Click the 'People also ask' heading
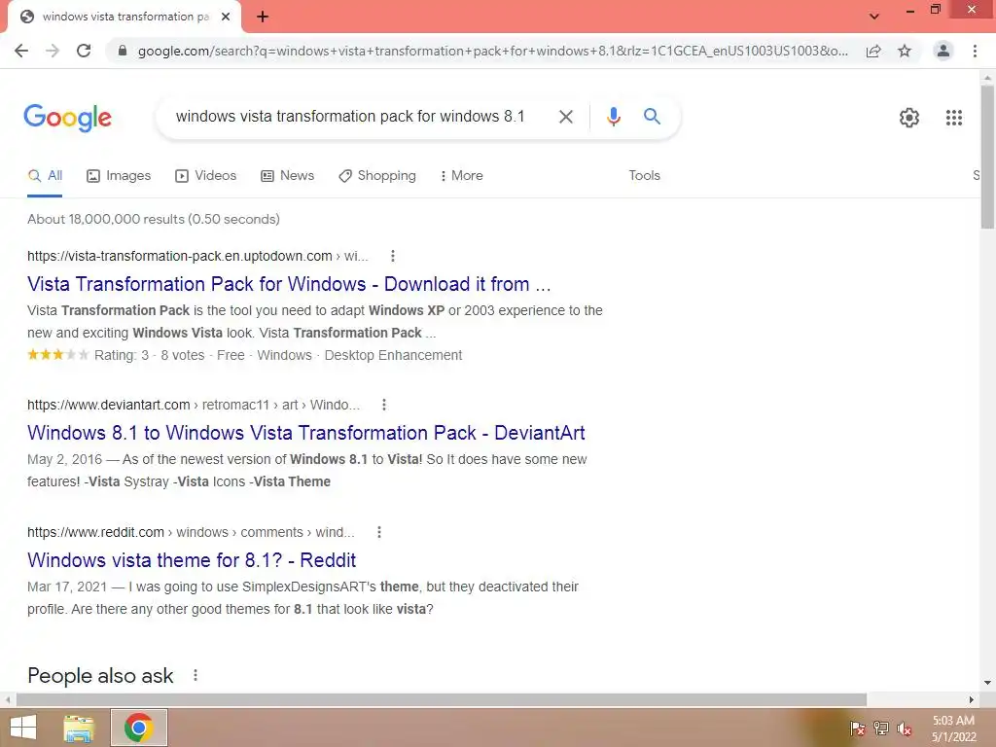This screenshot has height=747, width=996. (x=100, y=675)
